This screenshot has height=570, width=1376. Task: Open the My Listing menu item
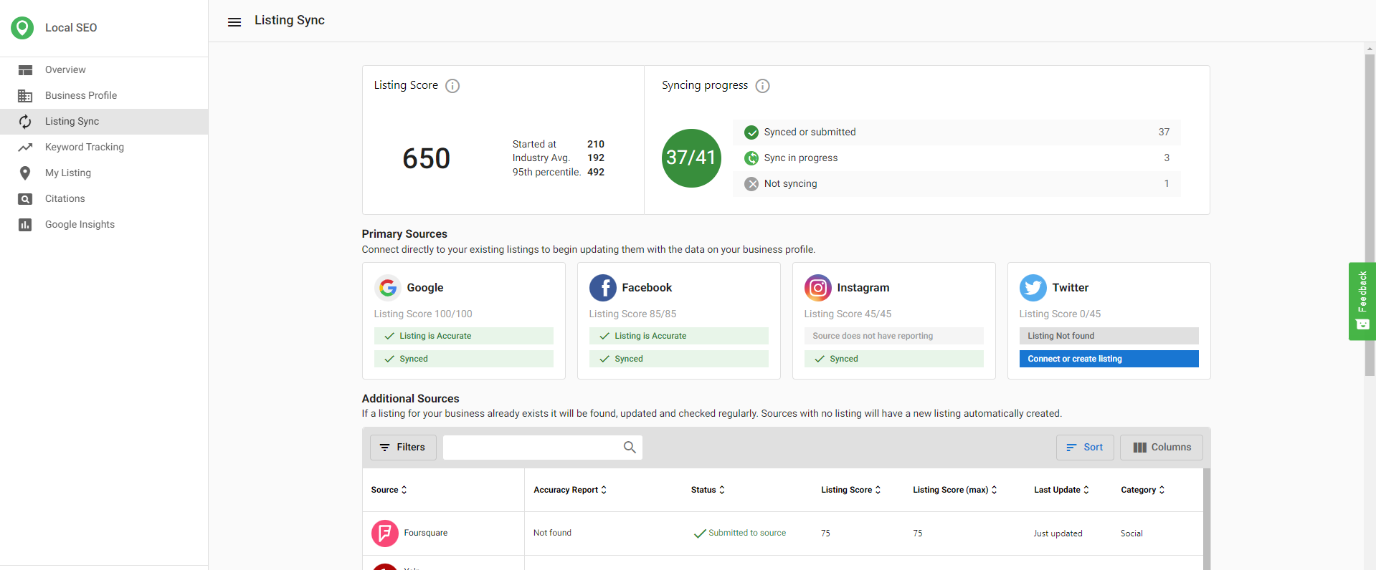[x=104, y=173]
